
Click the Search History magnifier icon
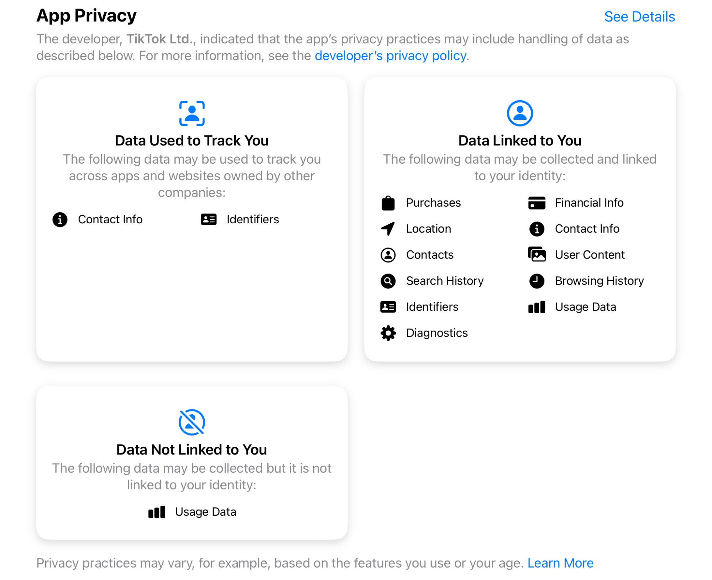click(388, 281)
